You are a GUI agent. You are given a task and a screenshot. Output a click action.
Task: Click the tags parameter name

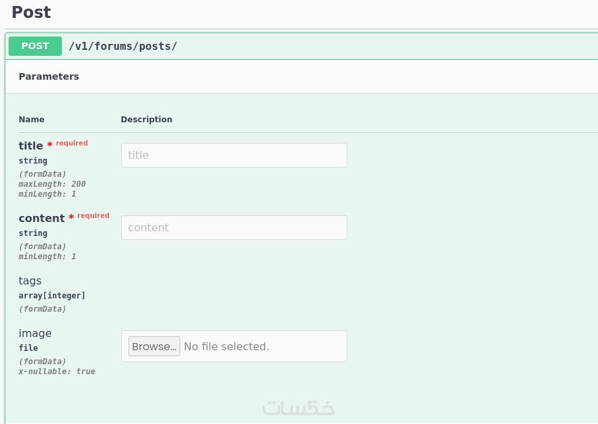click(x=30, y=280)
